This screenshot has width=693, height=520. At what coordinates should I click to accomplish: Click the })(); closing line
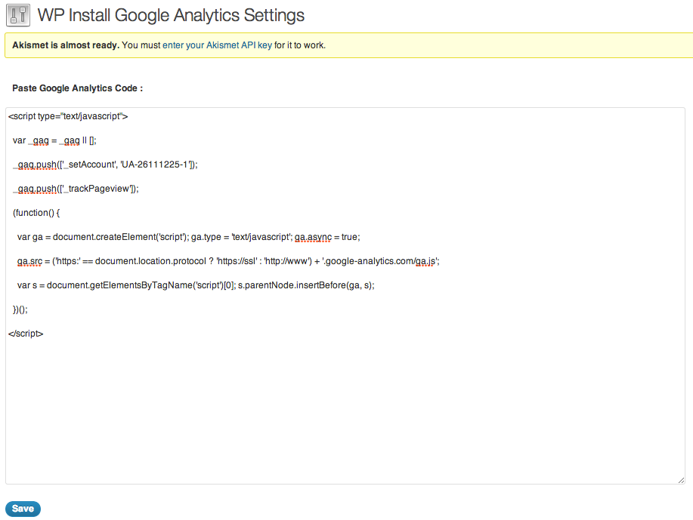[x=20, y=310]
